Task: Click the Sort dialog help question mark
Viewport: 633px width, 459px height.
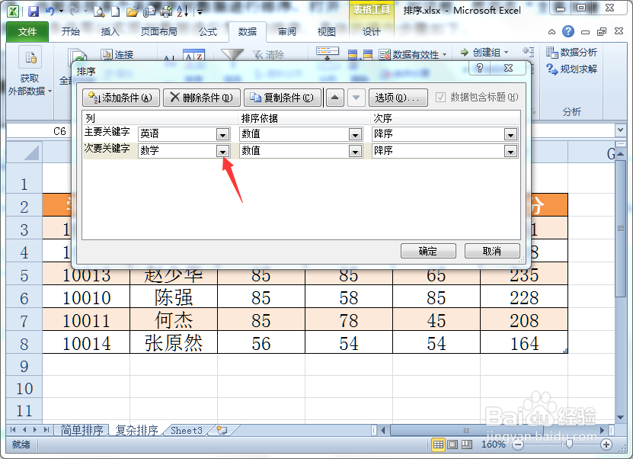Action: click(x=480, y=68)
